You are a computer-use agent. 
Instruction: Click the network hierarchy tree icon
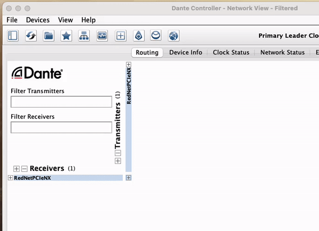[x=84, y=36]
